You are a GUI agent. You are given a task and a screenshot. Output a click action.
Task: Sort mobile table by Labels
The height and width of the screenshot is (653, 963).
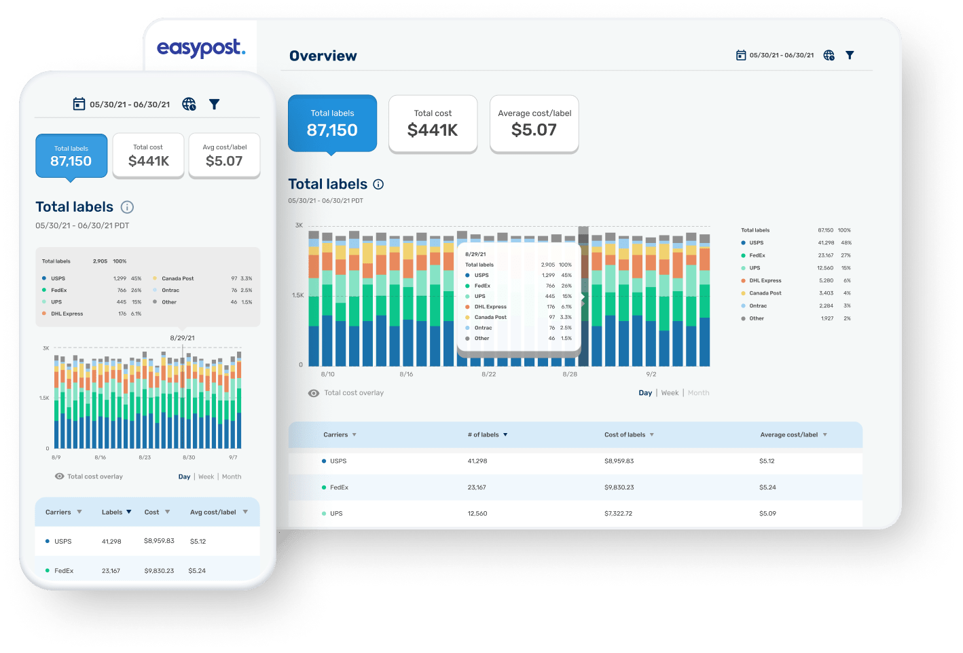[x=117, y=512]
